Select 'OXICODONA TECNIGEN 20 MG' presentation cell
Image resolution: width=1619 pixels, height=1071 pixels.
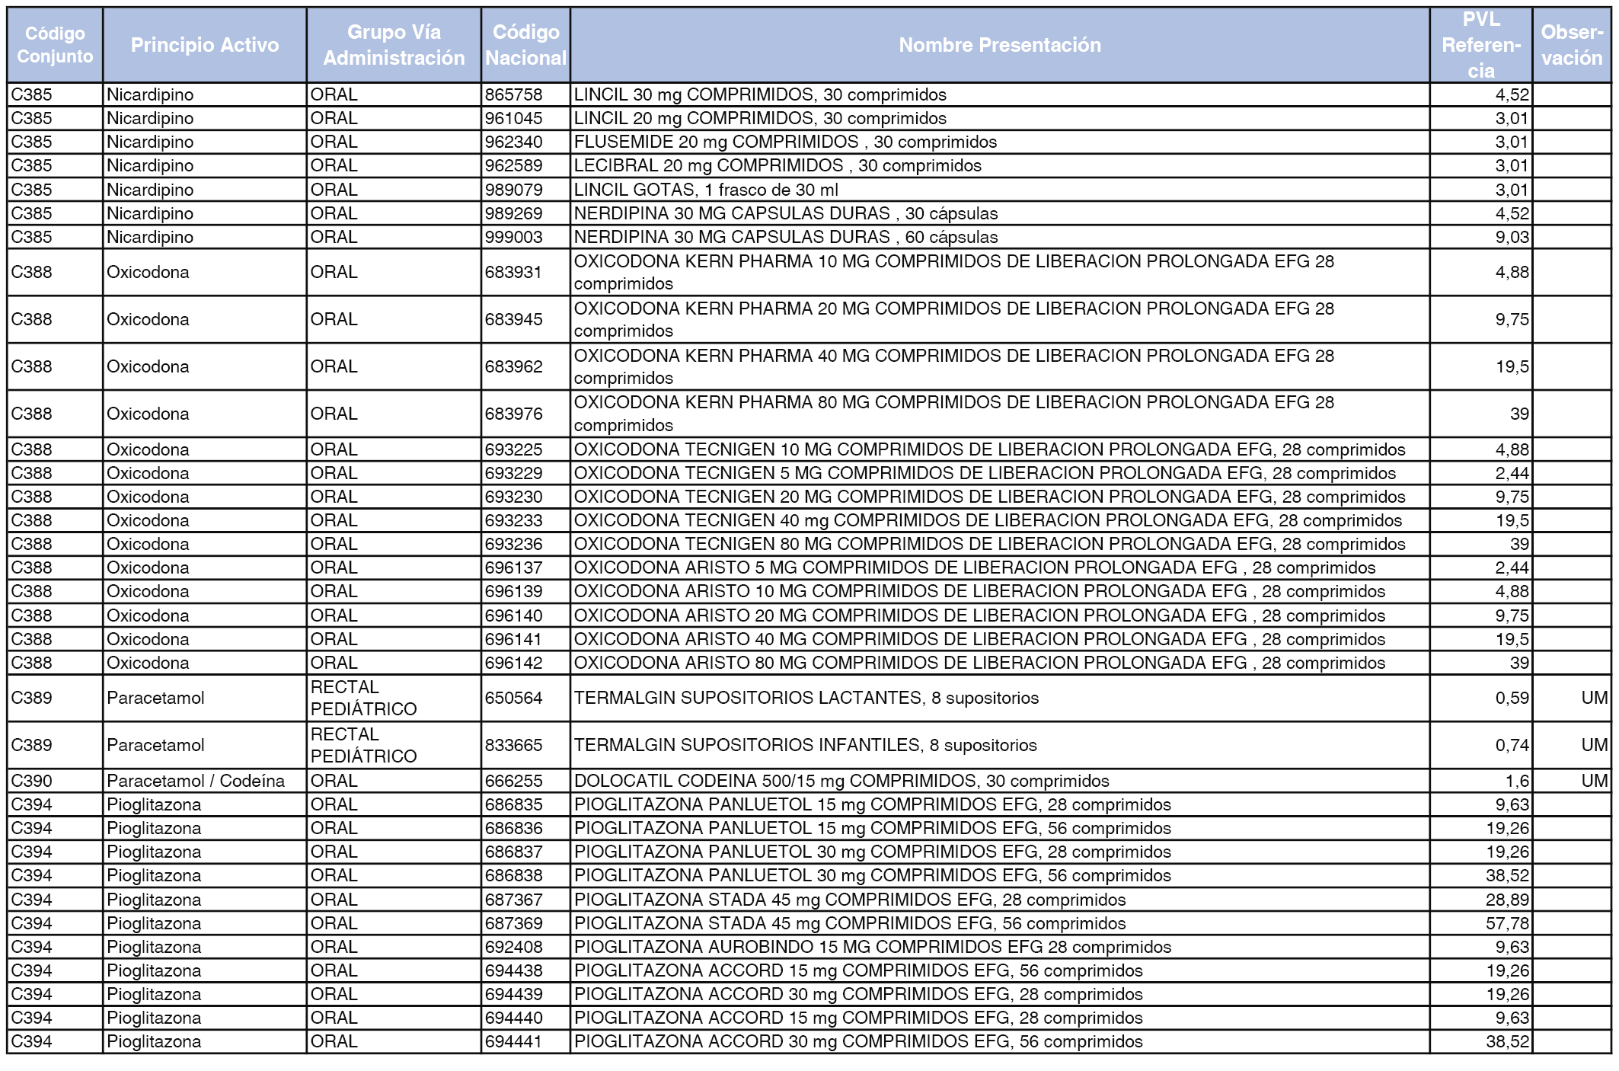click(x=1000, y=497)
